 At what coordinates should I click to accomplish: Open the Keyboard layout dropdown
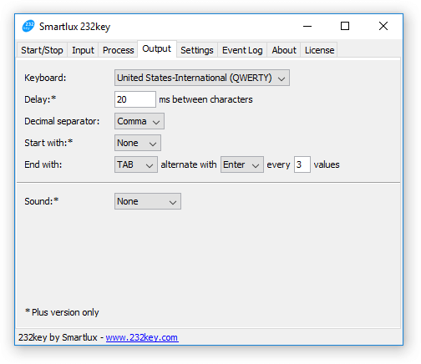pyautogui.click(x=202, y=78)
